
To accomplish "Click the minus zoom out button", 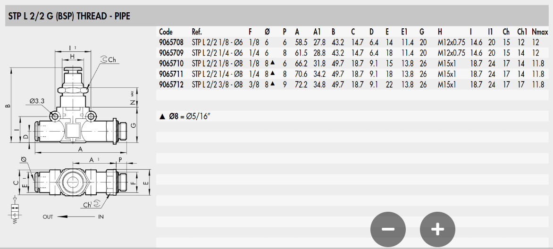I will (x=388, y=229).
